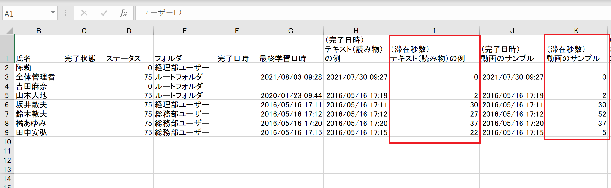Screen dimensions: 611x188
Task: Click 経理部ユーザー folder cell in row 2
Action: pos(185,67)
